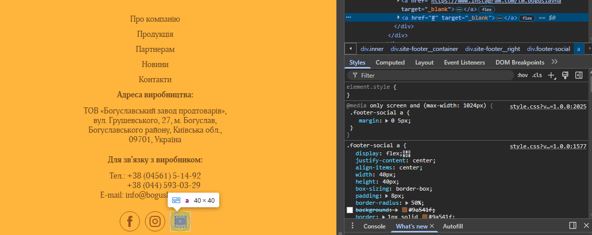Select the "a" breadcrumb
Screen dimensions: 592x235
tap(578, 49)
